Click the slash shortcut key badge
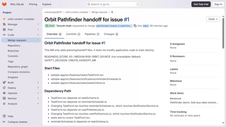 pyautogui.click(x=138, y=4)
